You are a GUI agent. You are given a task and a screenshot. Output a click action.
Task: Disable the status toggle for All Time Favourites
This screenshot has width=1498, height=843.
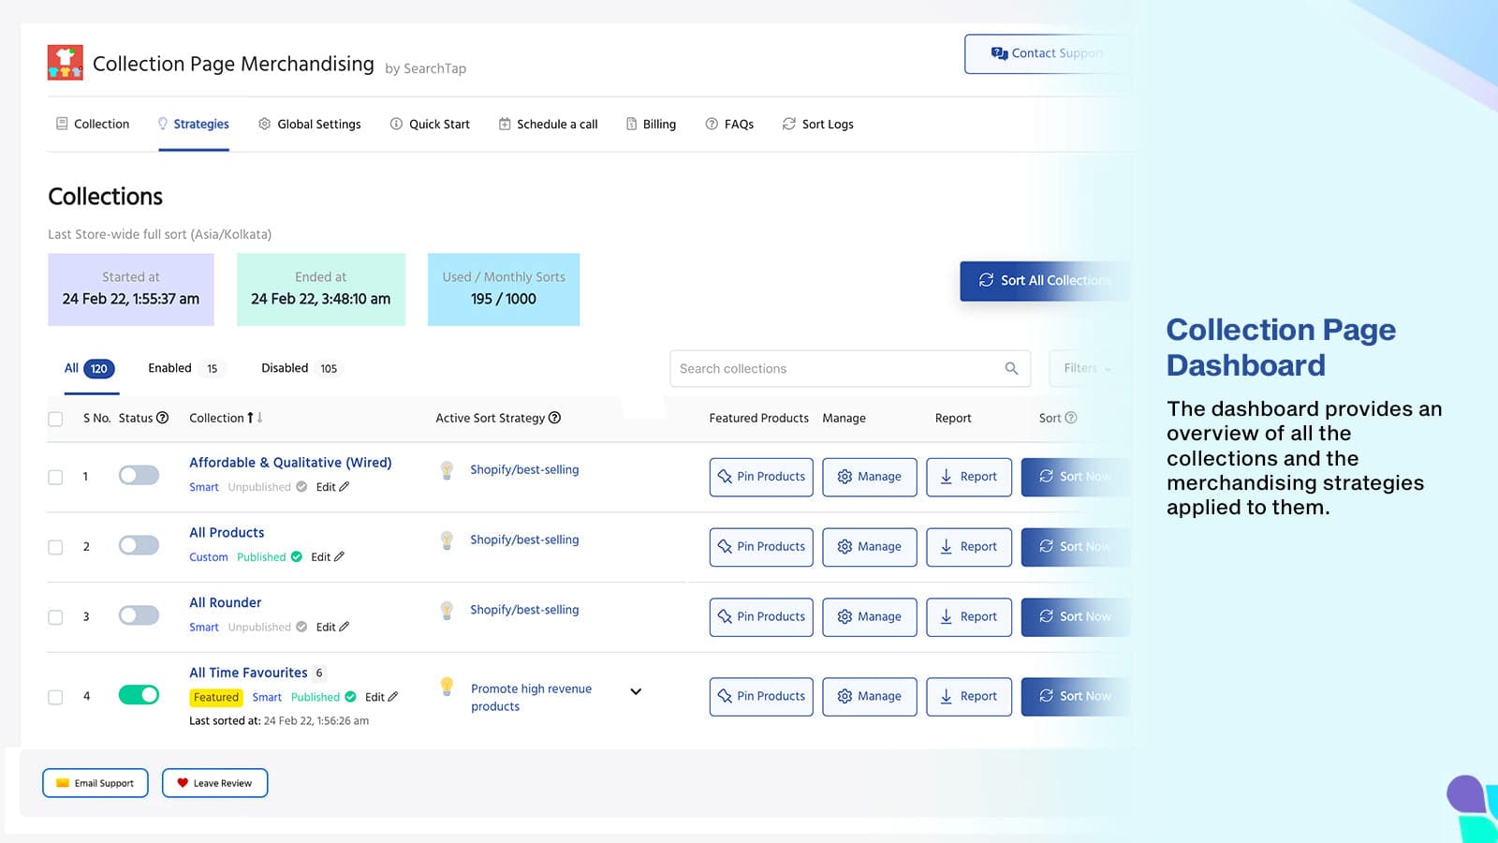pos(139,696)
